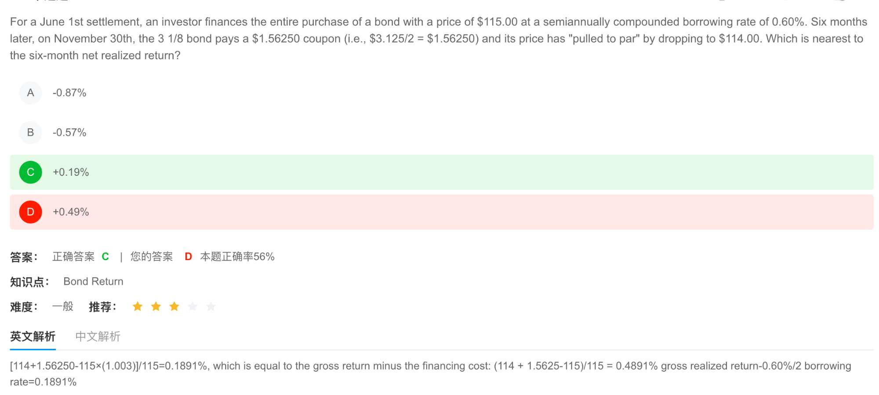Switch to the 英文解析 tab
Viewport: 879px width, 395px height.
click(33, 337)
